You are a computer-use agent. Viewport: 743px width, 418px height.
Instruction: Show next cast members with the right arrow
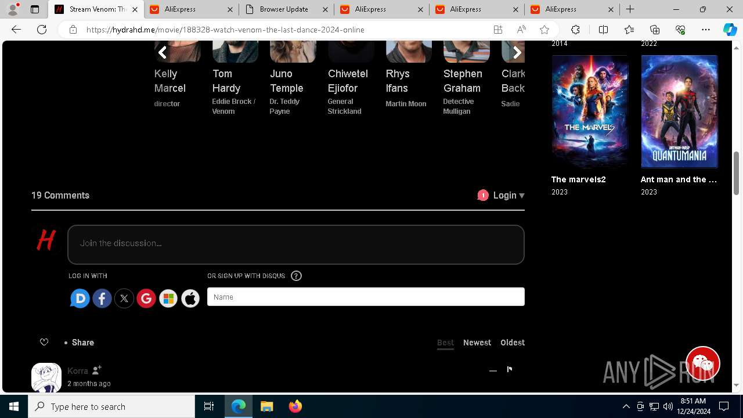(x=517, y=53)
